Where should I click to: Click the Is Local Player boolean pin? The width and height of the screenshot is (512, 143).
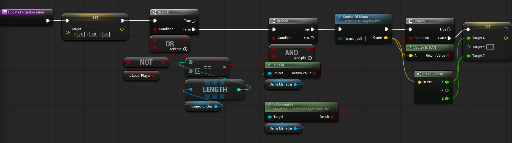(153, 76)
